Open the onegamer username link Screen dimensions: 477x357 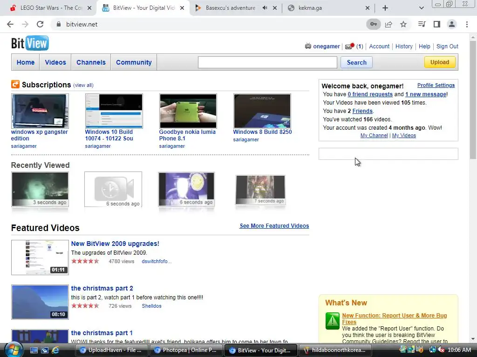tap(327, 46)
